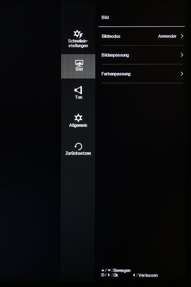Click the Bild header title at top

105,17
